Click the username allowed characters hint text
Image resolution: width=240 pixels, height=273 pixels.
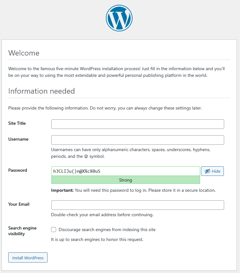pyautogui.click(x=131, y=153)
